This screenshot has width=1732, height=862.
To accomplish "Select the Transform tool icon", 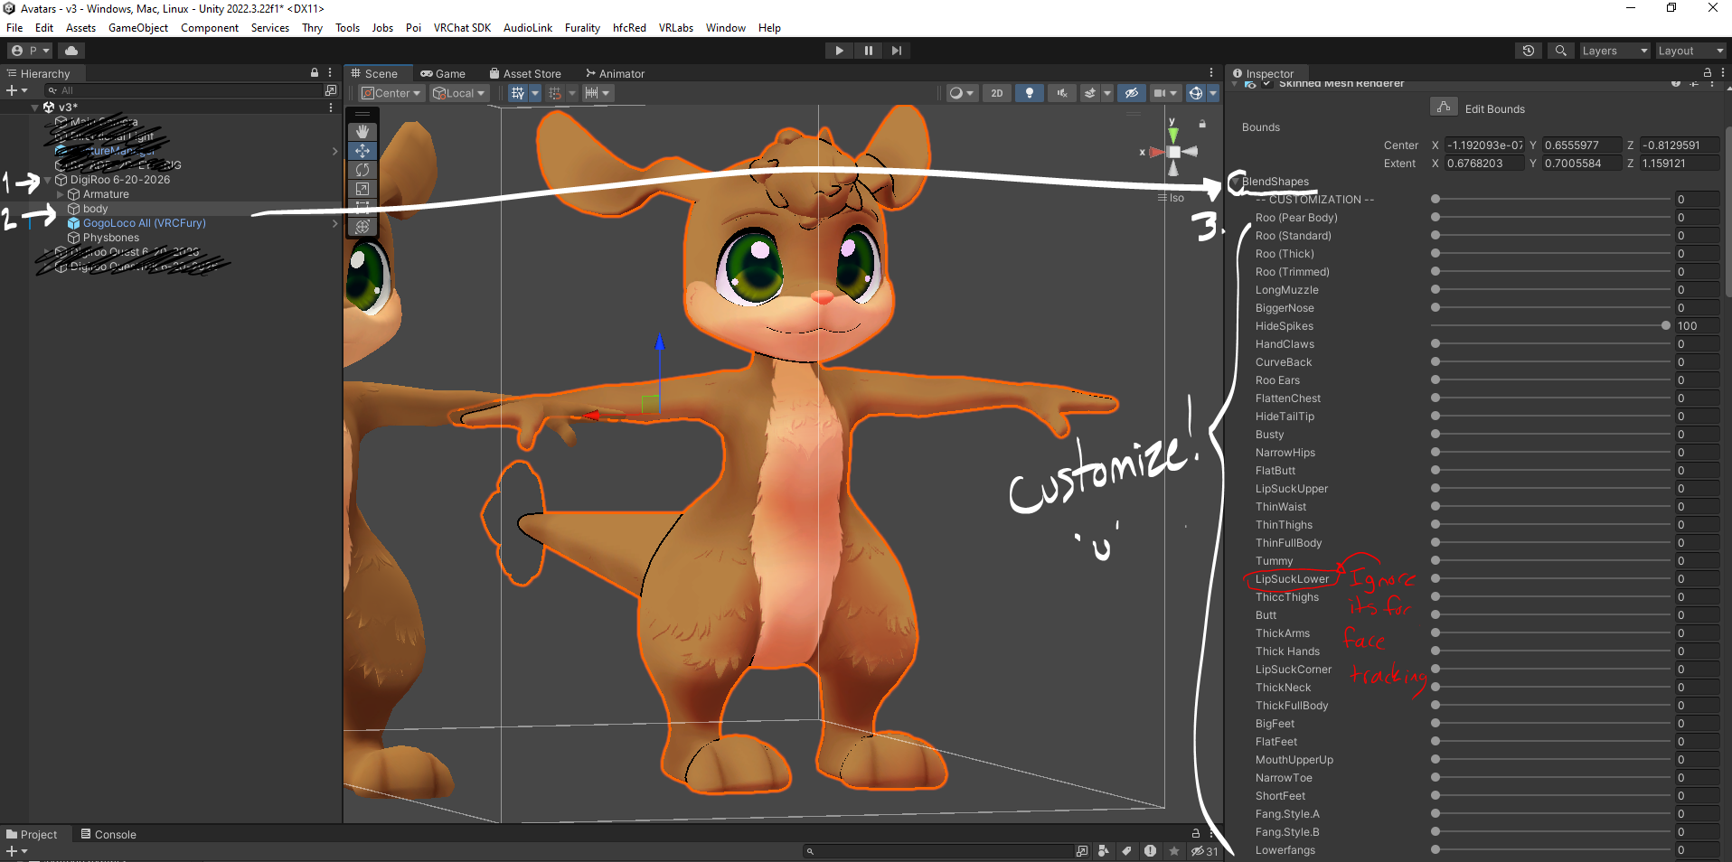I will [x=362, y=227].
